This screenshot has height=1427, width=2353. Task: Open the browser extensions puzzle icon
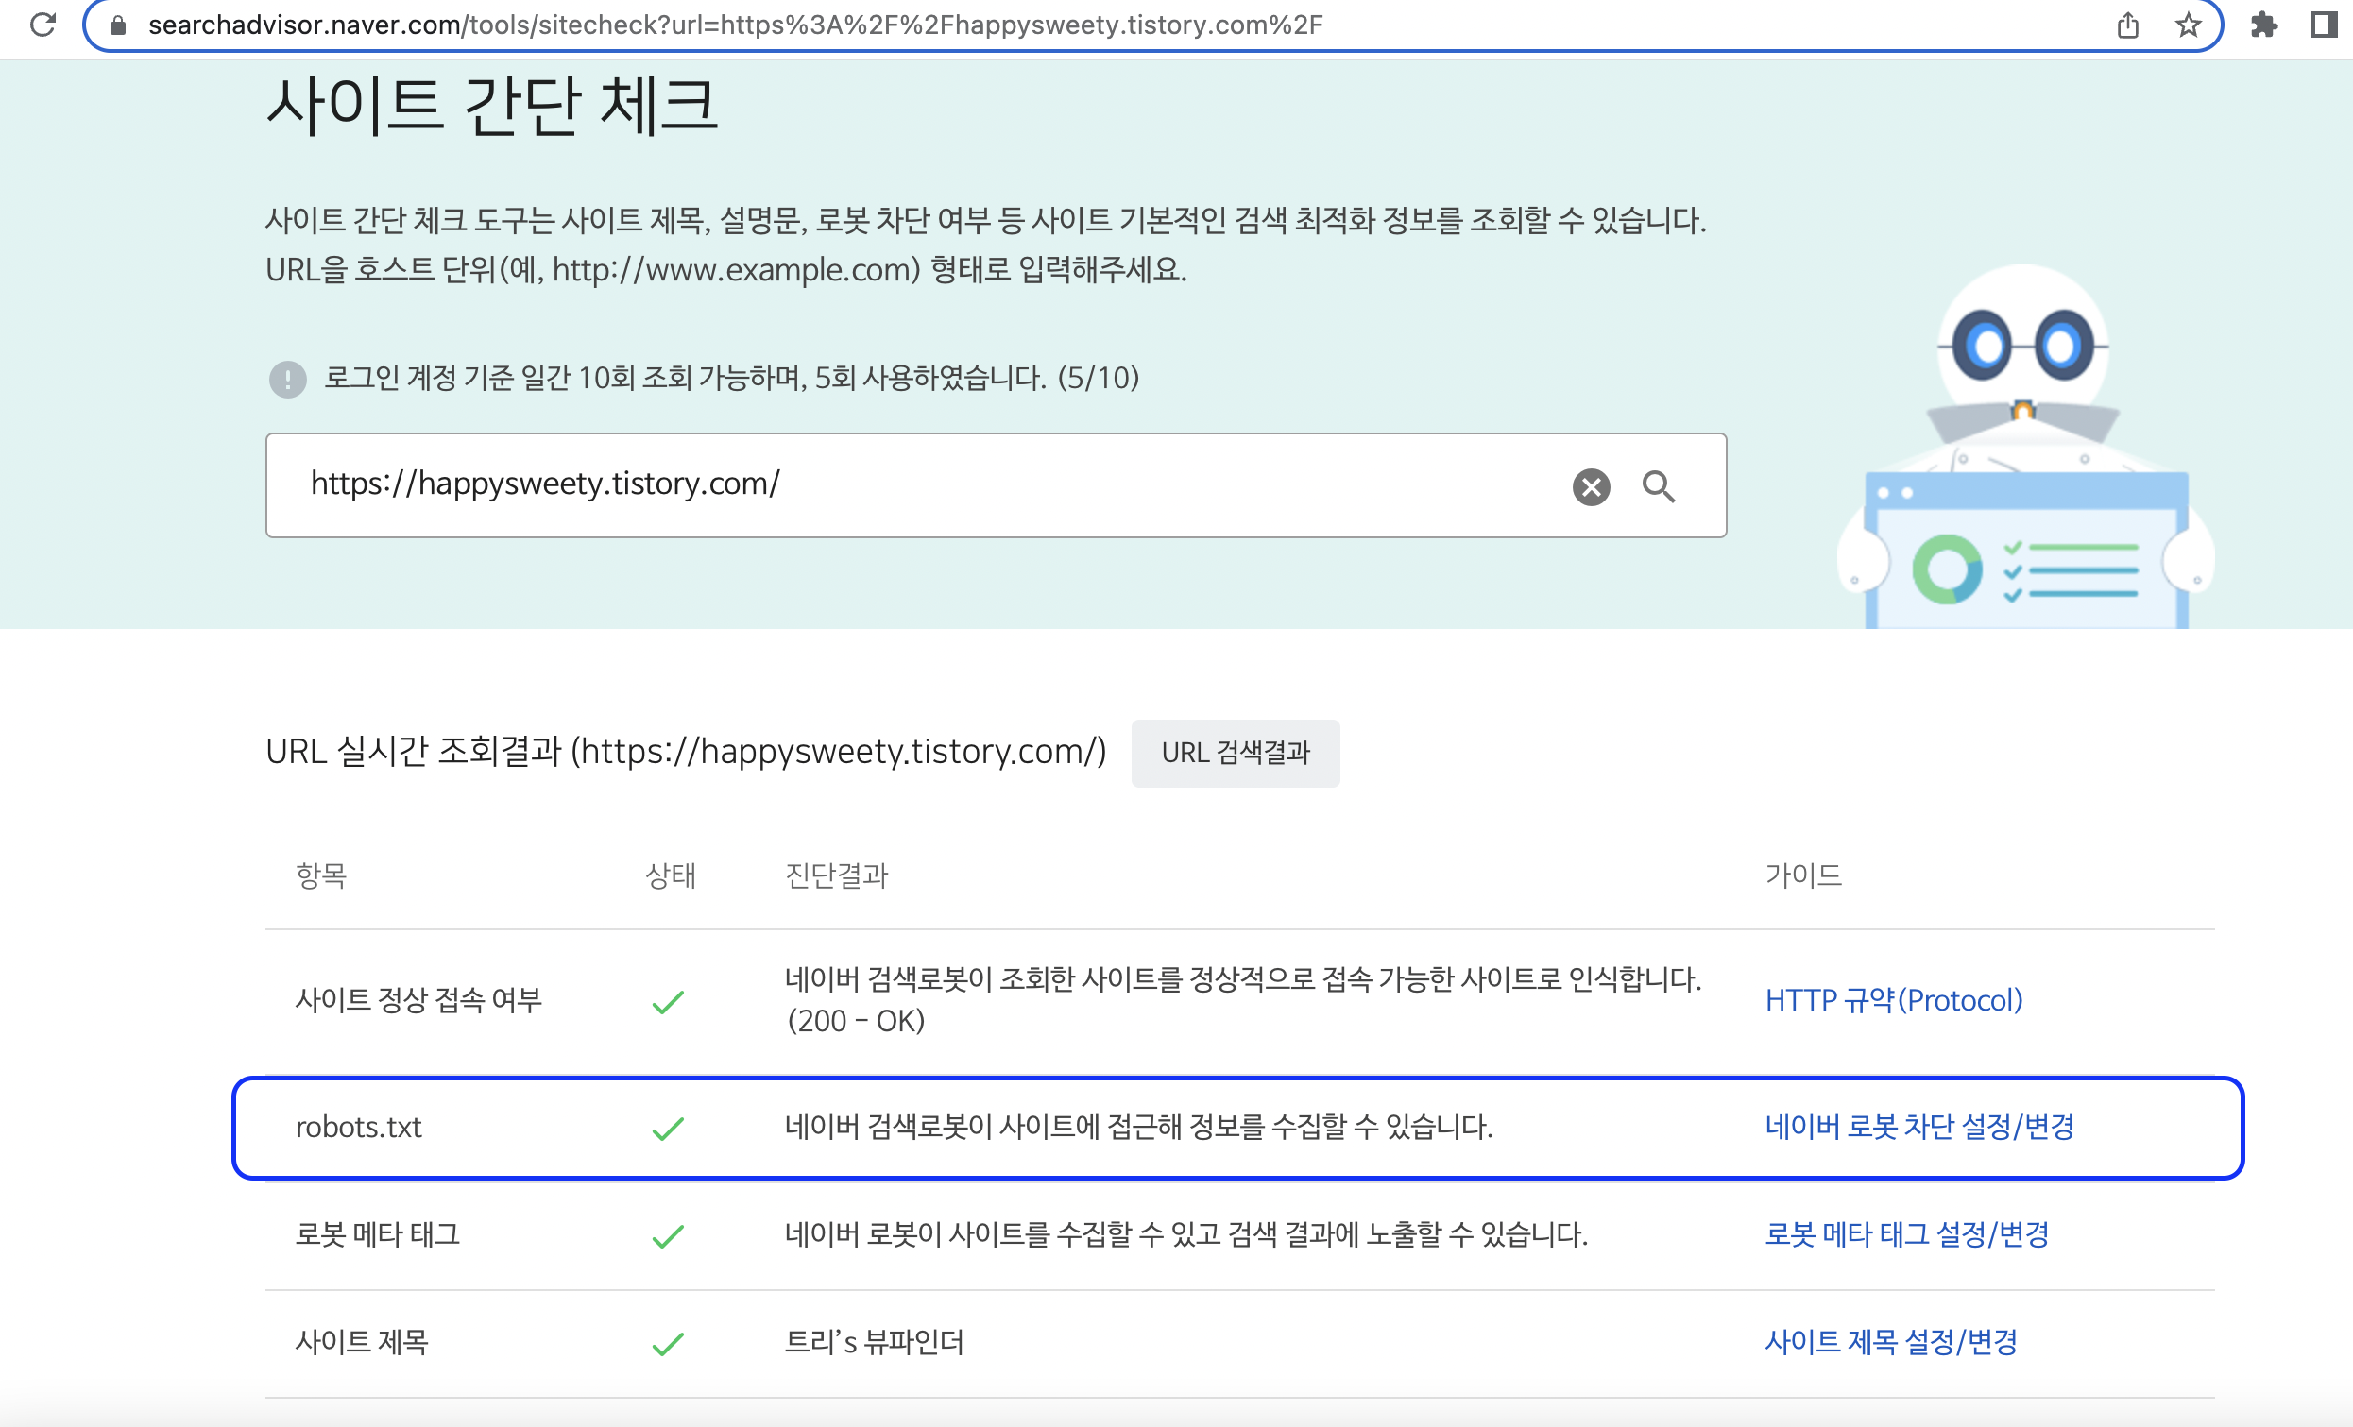click(x=2263, y=25)
